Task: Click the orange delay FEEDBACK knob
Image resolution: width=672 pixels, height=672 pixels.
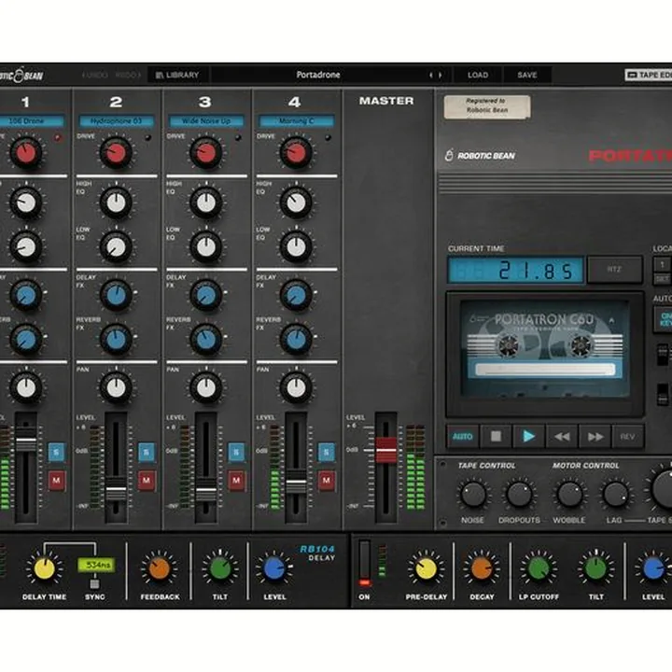Action: click(160, 569)
